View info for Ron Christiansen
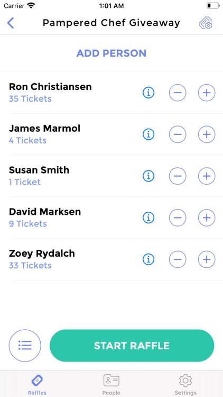 coord(148,93)
